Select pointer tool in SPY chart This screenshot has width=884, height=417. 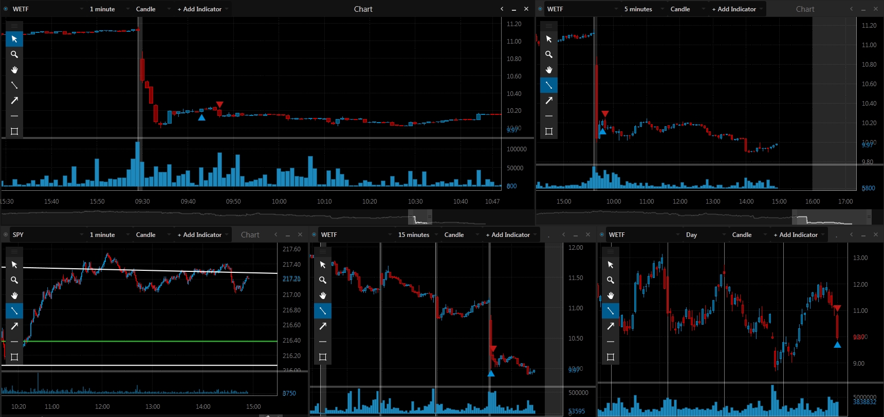[14, 265]
